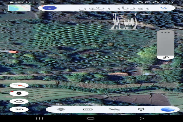Center map on my location
183x122 pixels.
click(x=19, y=101)
